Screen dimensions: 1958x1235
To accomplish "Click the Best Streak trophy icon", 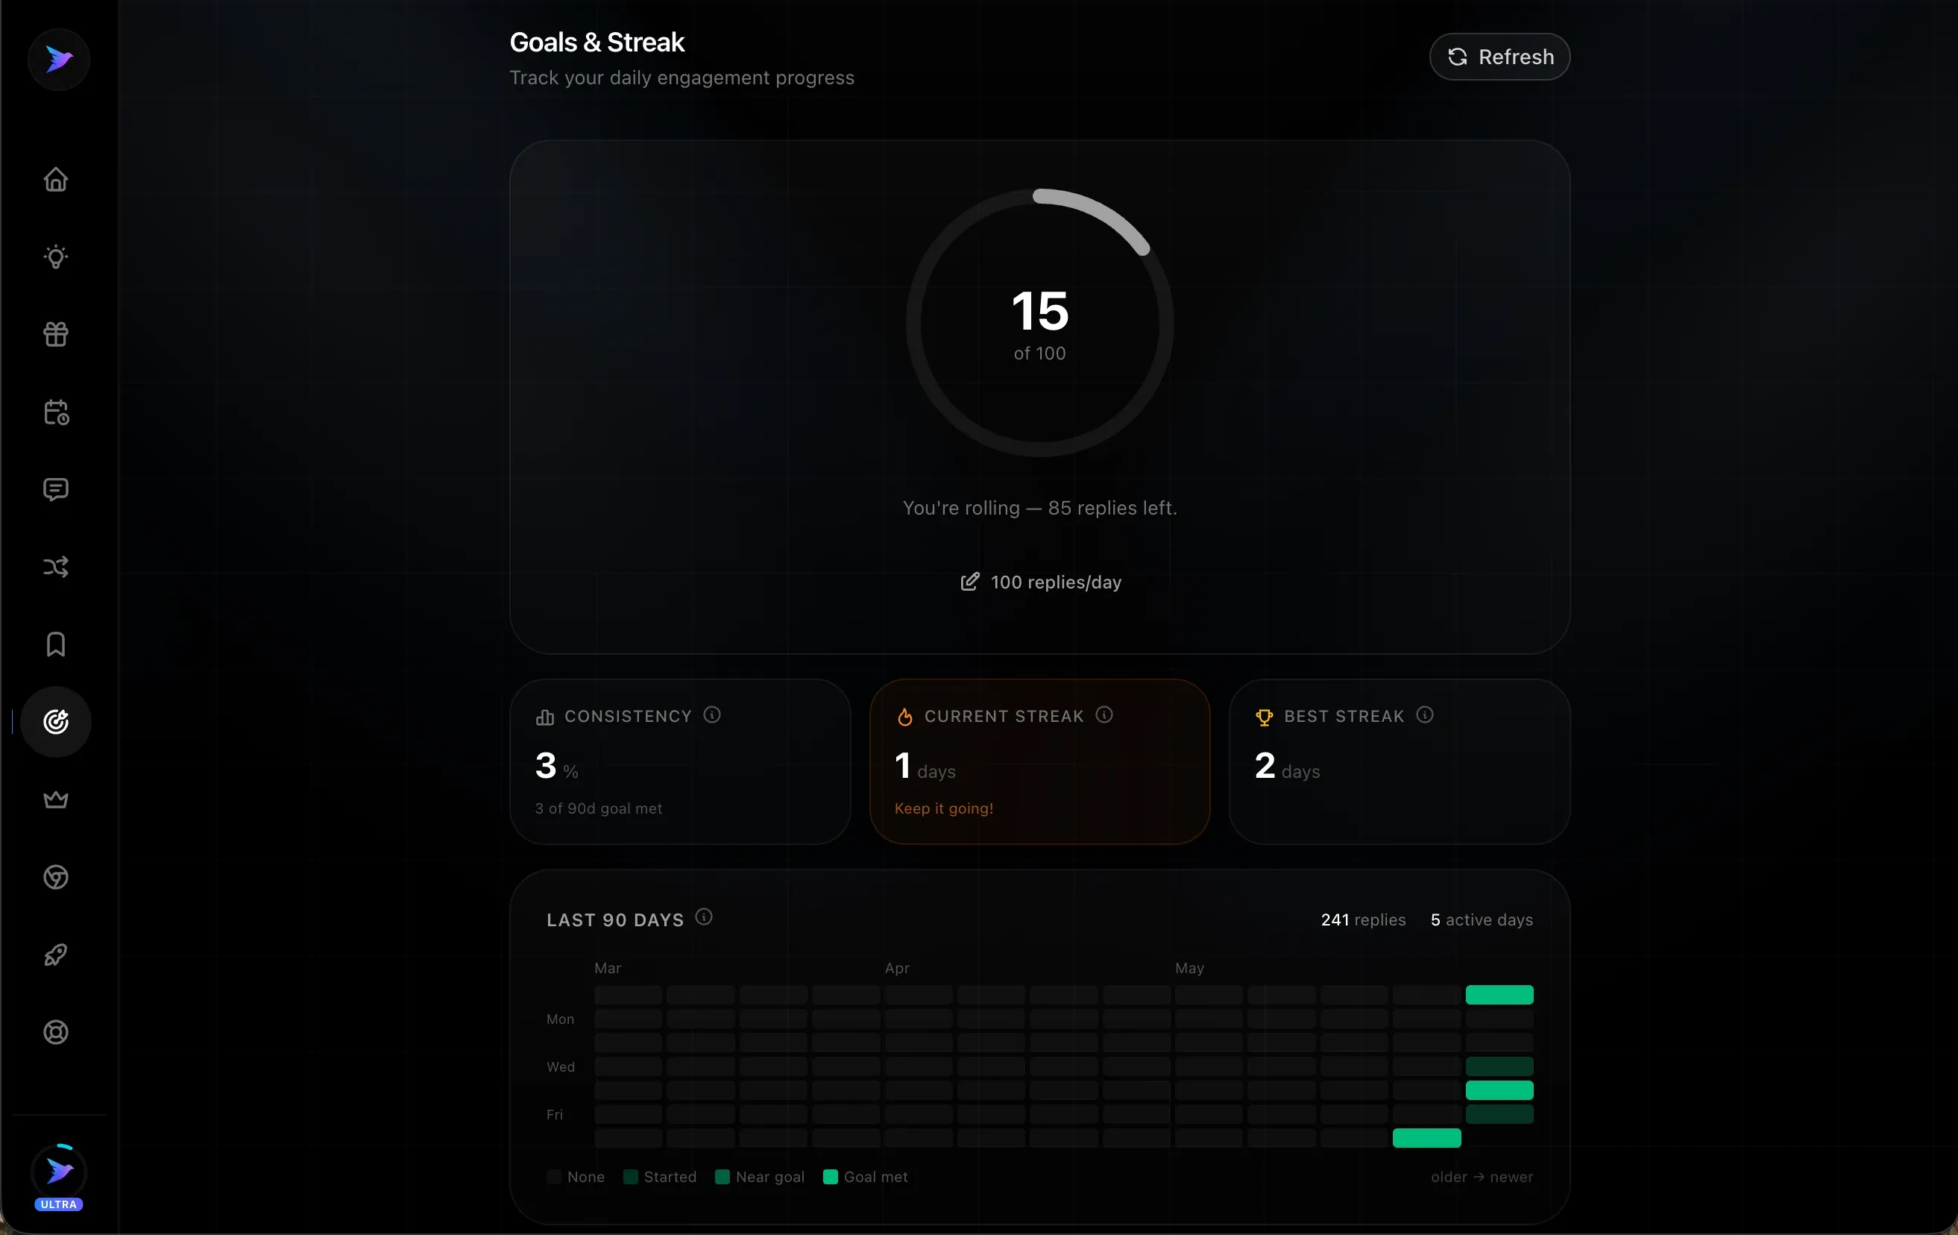I will (1265, 717).
